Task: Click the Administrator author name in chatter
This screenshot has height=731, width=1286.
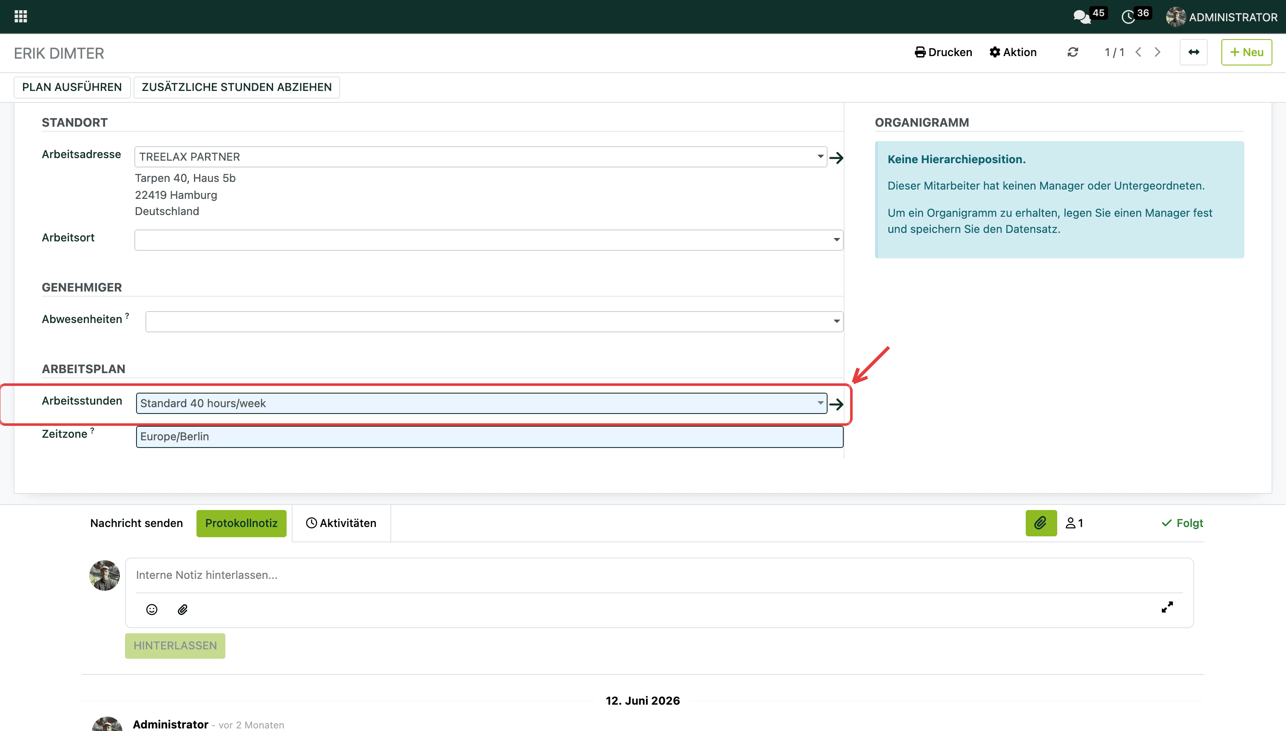Action: point(170,724)
